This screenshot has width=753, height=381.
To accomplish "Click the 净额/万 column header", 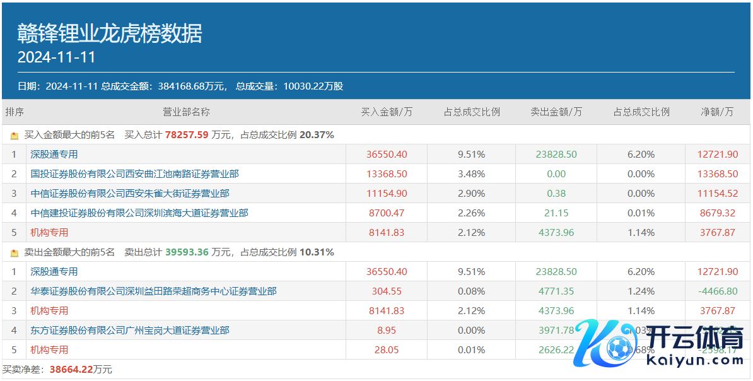I will coord(718,112).
